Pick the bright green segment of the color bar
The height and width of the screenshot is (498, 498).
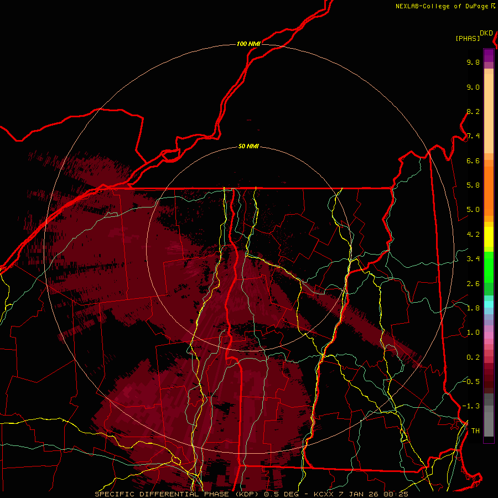coord(489,268)
